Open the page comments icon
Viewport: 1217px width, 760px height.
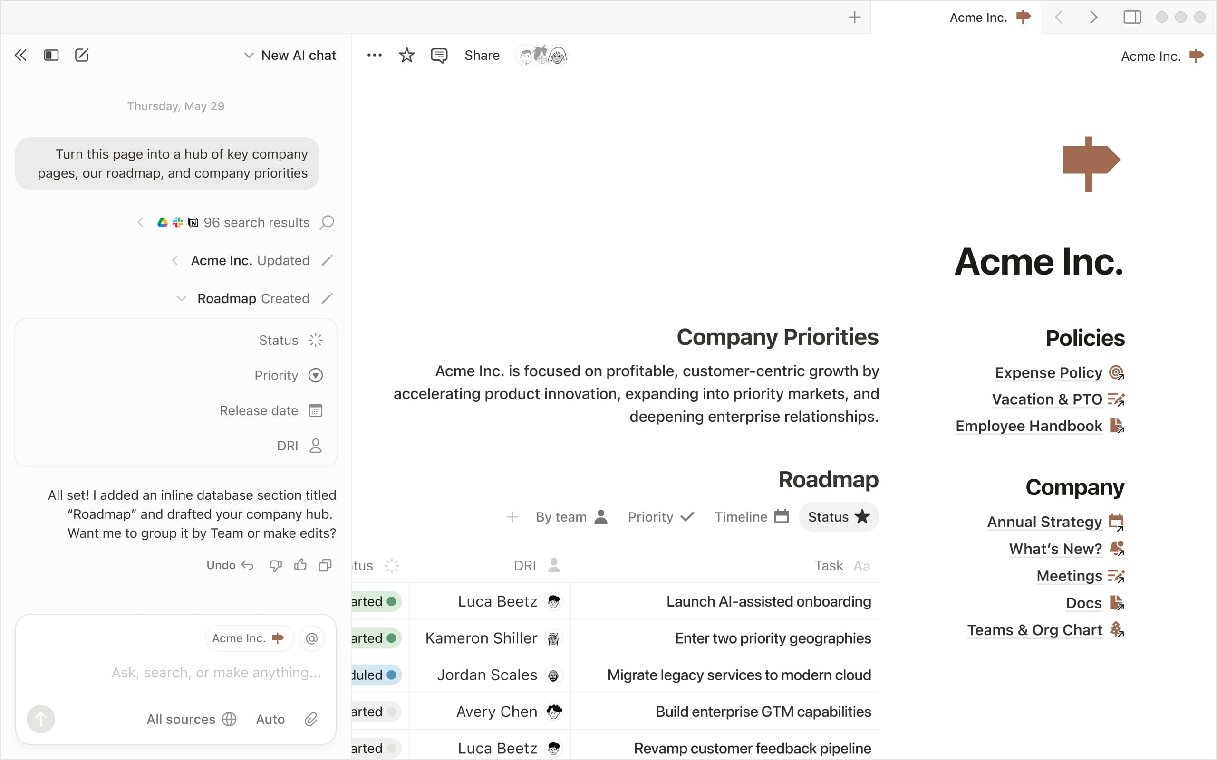(438, 55)
